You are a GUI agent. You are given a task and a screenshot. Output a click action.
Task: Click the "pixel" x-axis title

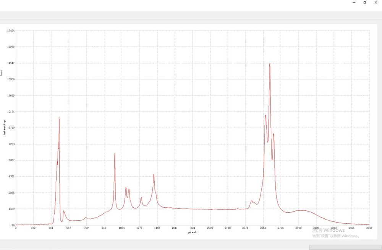click(192, 232)
